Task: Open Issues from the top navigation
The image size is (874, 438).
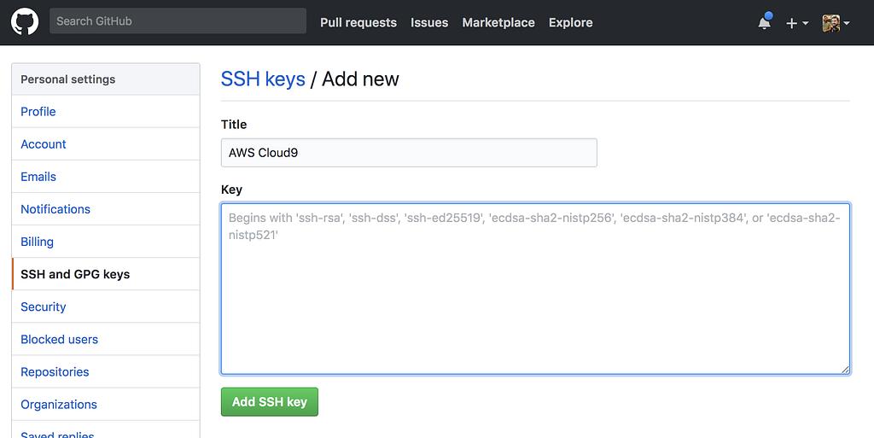Action: click(429, 23)
